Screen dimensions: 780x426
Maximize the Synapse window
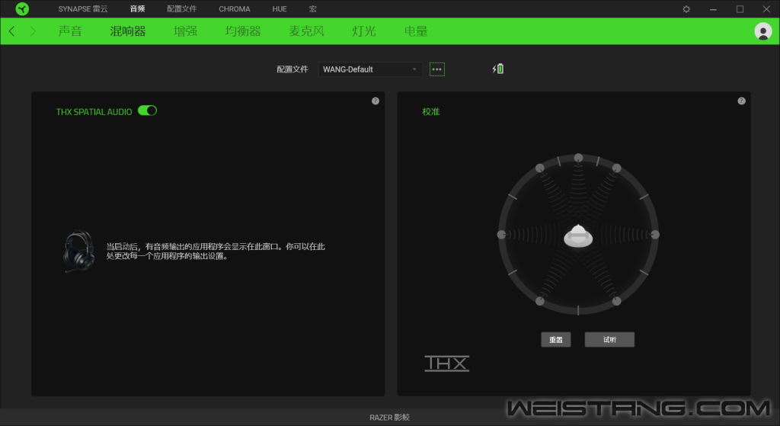(x=740, y=9)
